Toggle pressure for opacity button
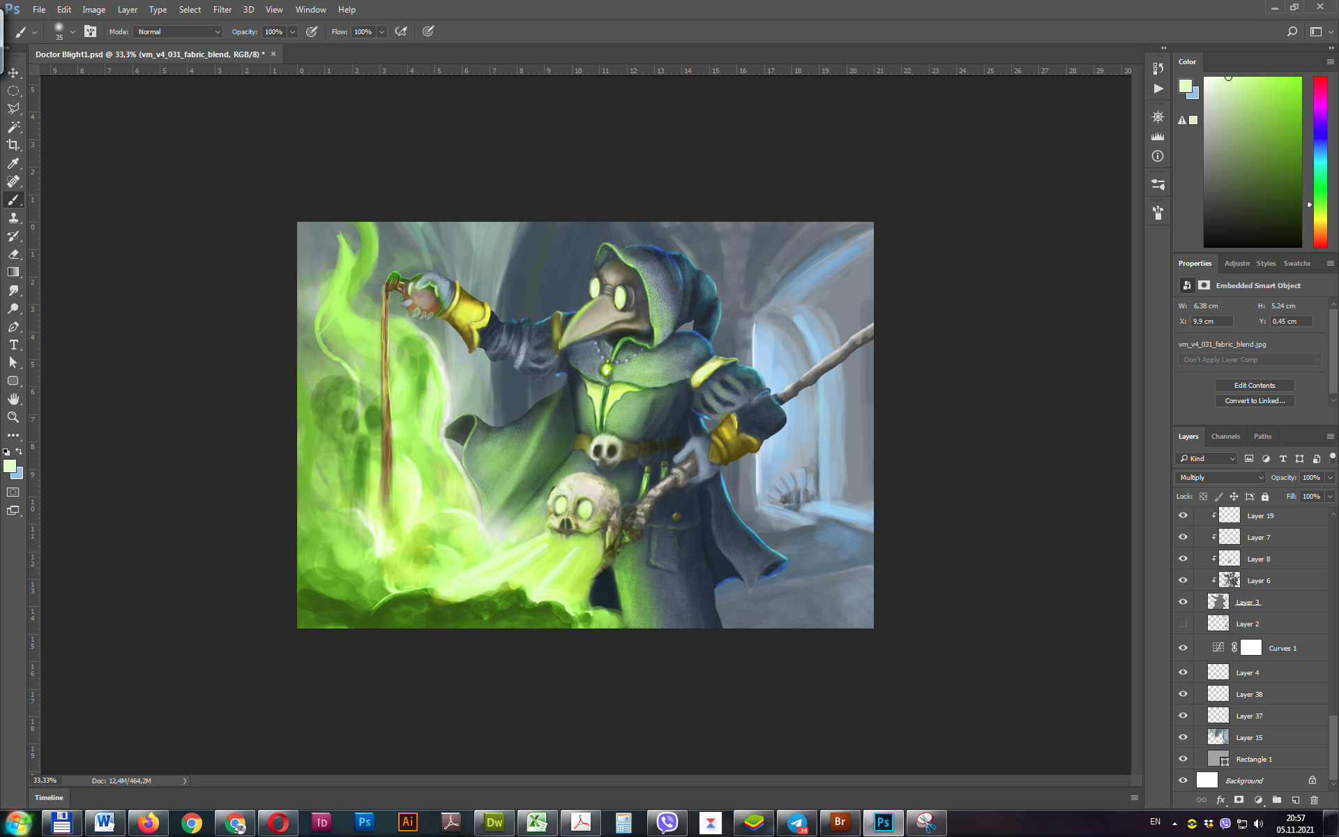This screenshot has height=837, width=1339. 312,31
